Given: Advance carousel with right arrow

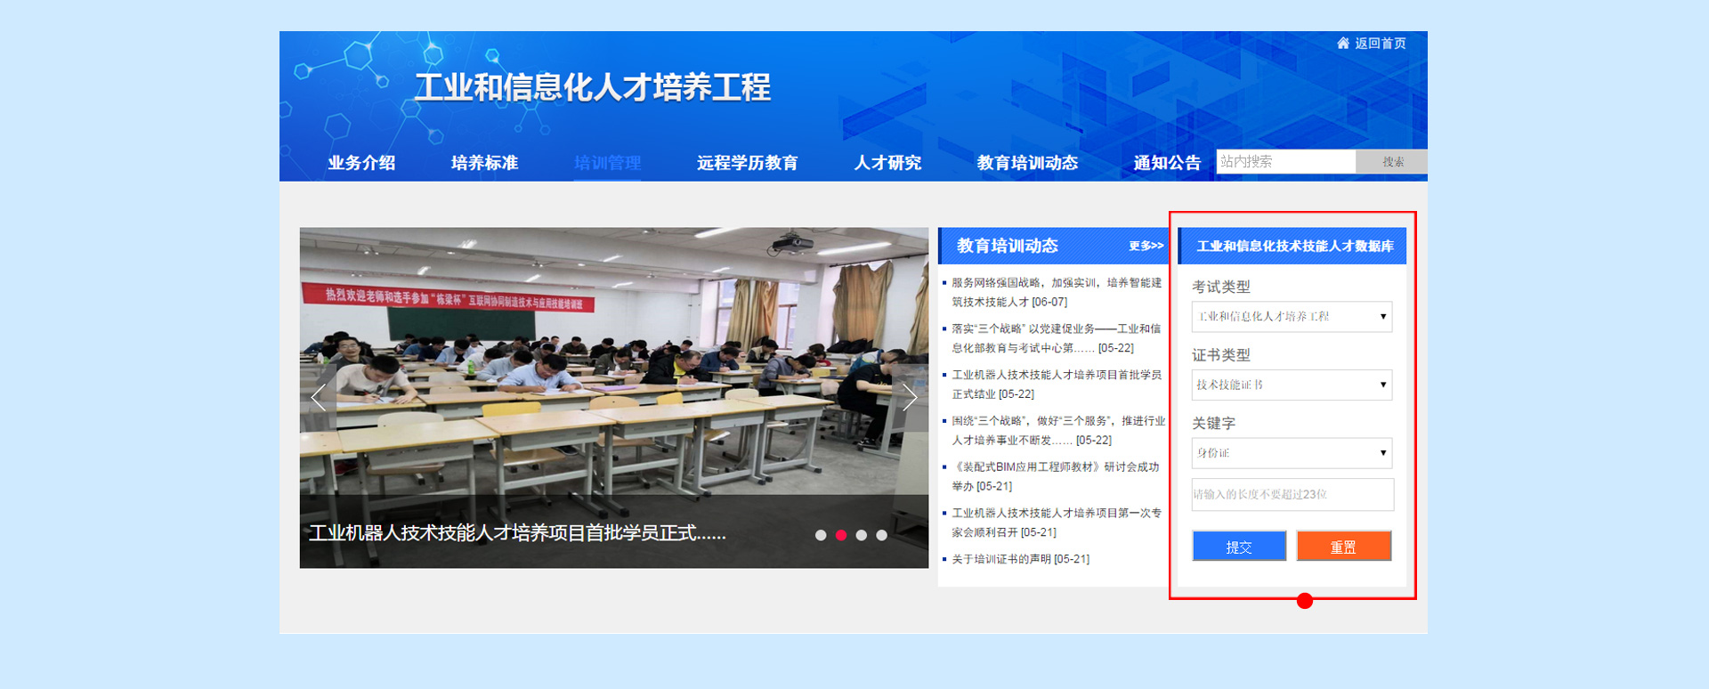Looking at the screenshot, I should coord(909,398).
